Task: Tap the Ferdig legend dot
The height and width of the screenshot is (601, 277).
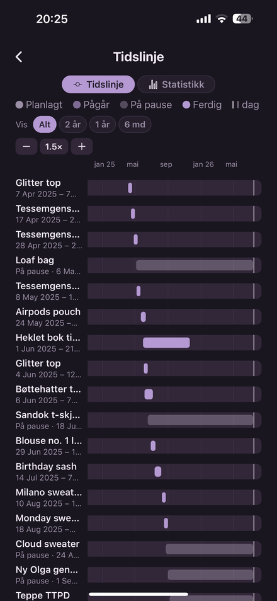Action: (x=186, y=105)
